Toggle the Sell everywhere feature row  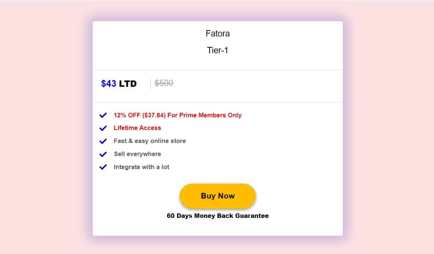click(137, 154)
